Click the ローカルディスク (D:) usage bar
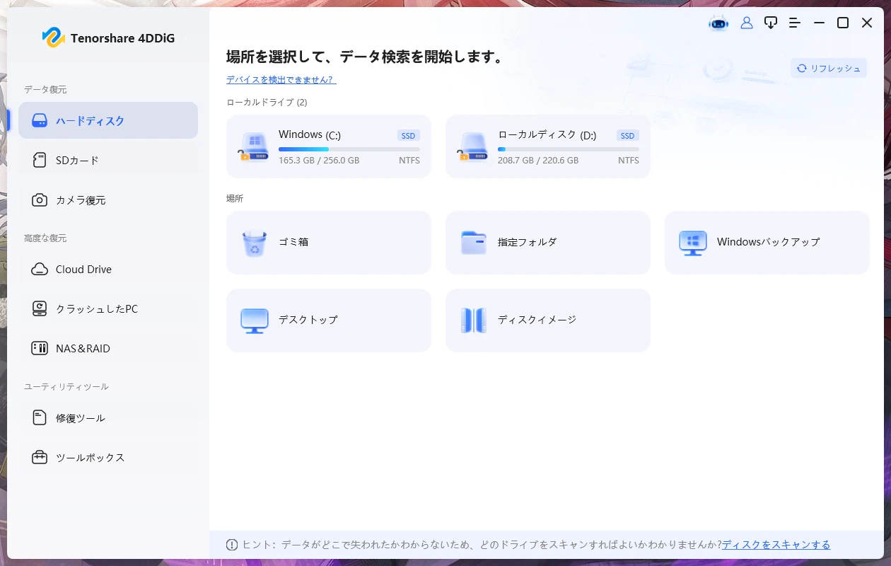The width and height of the screenshot is (891, 566). coord(569,149)
